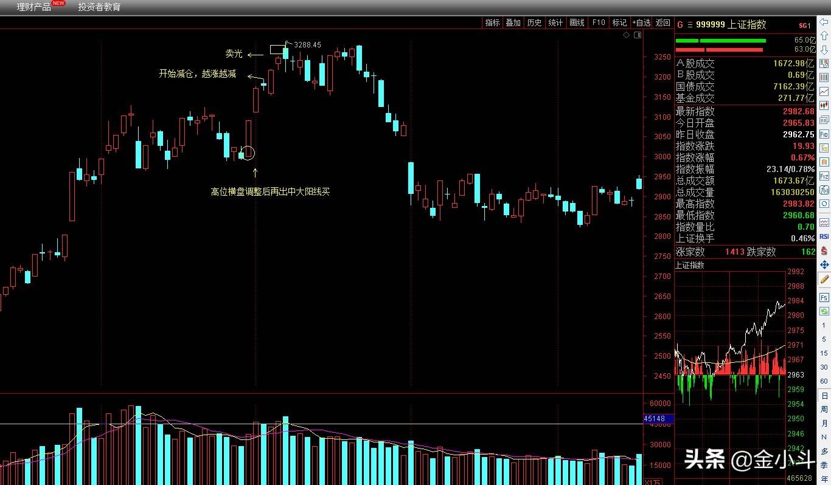Open the 指标 indicator menu

[492, 22]
